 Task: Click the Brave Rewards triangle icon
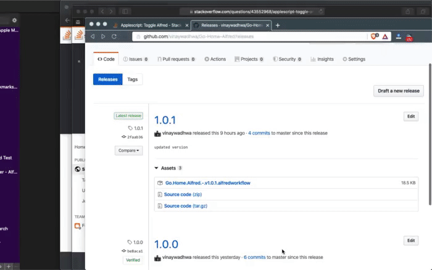click(385, 37)
